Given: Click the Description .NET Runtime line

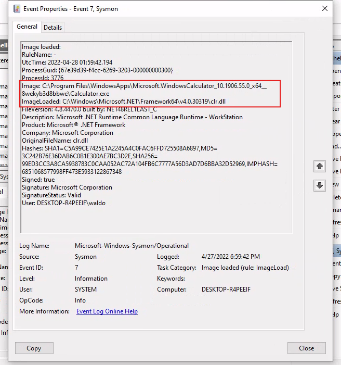Looking at the screenshot, I should 132,117.
